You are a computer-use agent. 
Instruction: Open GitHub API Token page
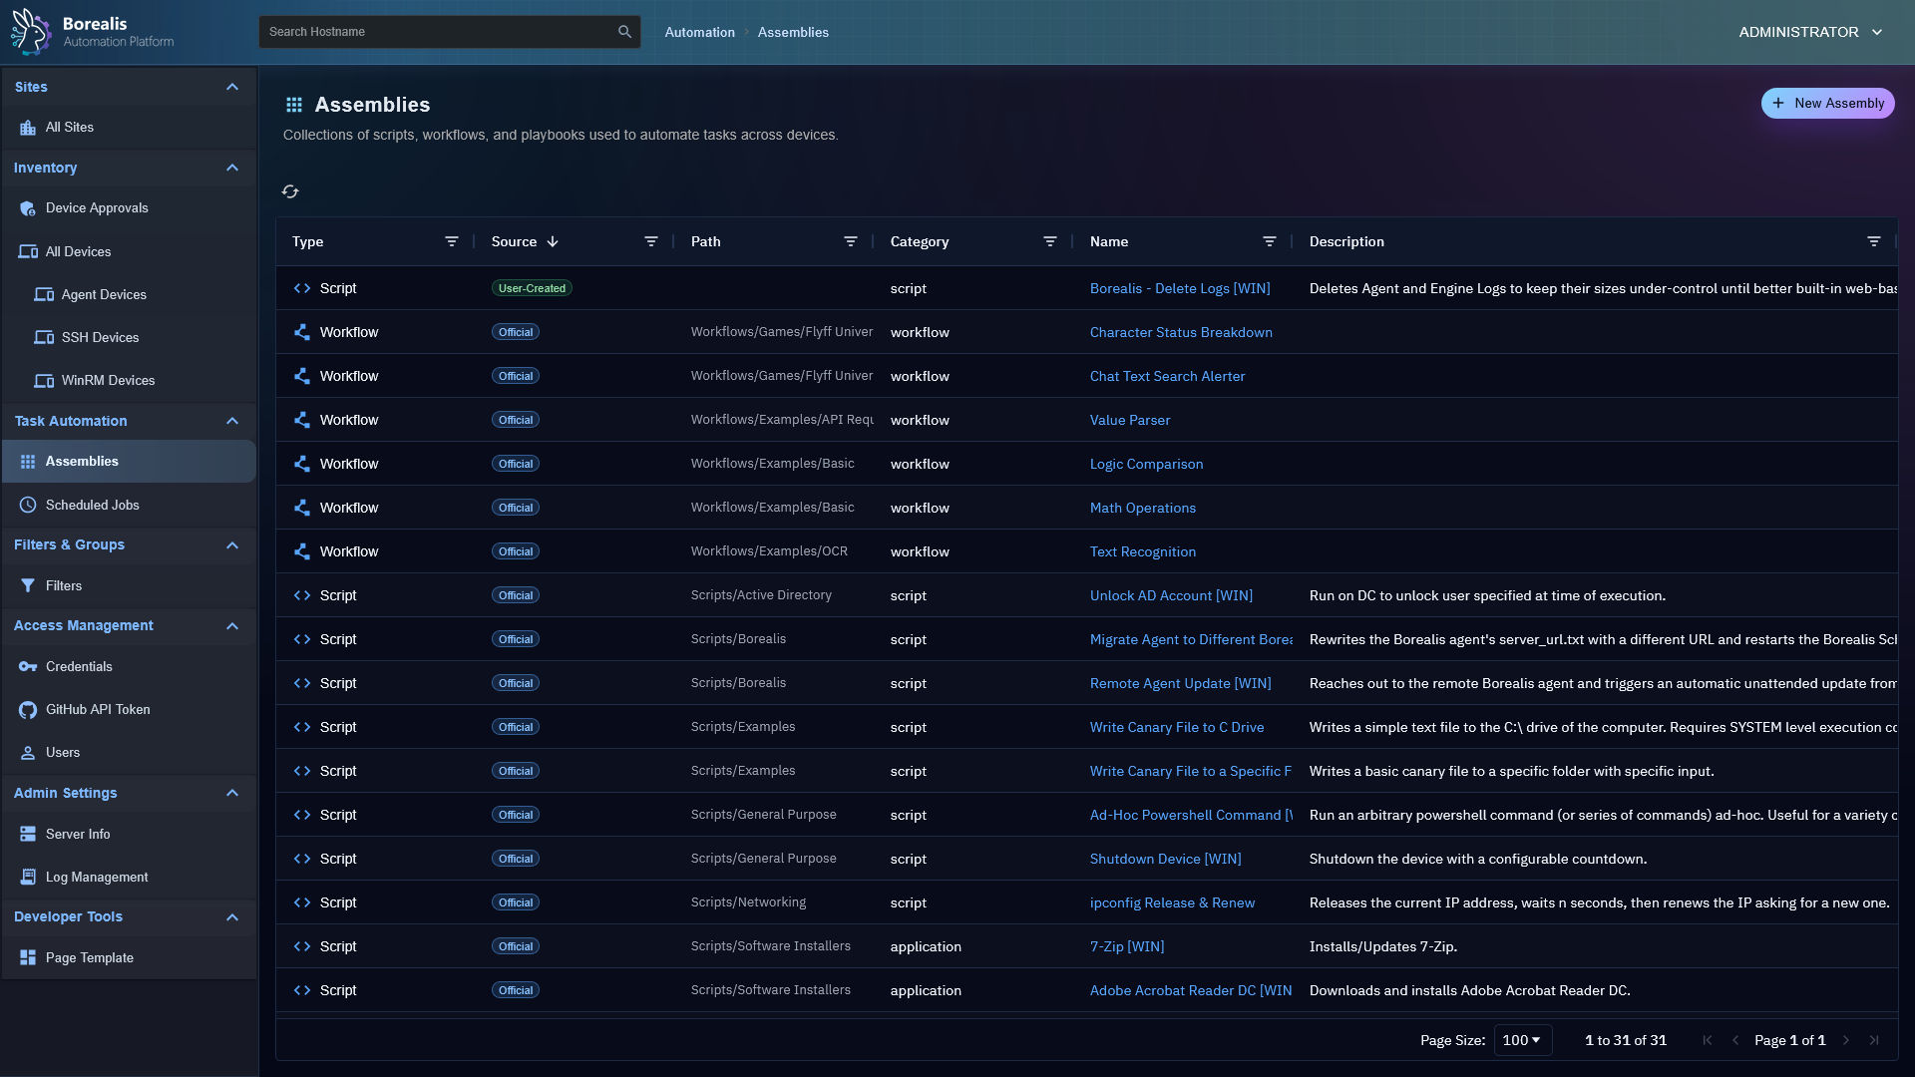(98, 709)
